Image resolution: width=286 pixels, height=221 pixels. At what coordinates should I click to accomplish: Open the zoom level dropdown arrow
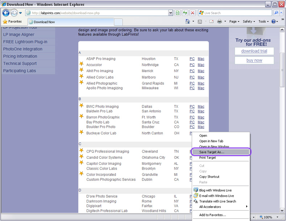(277, 217)
